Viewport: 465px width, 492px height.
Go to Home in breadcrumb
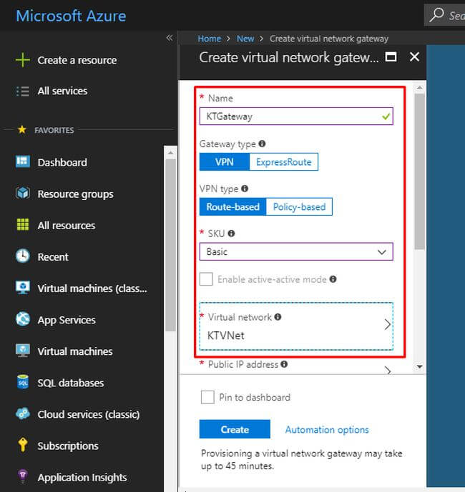(x=210, y=39)
